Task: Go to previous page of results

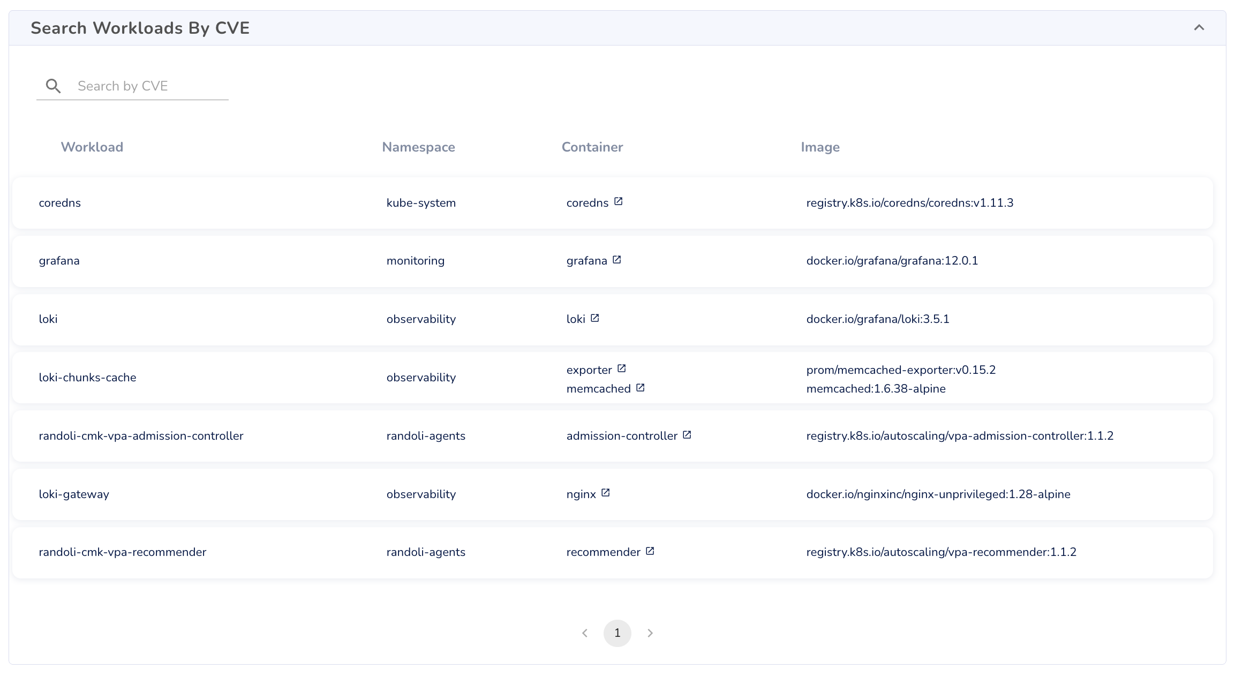Action: pos(585,633)
